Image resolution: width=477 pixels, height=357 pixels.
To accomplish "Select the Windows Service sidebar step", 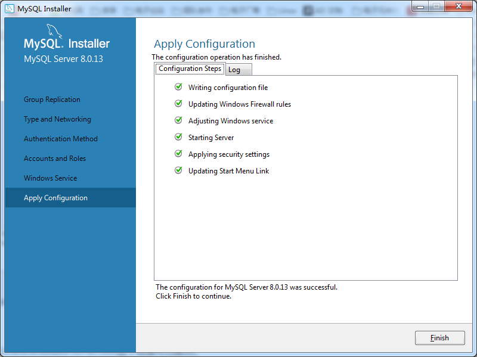I will click(50, 178).
